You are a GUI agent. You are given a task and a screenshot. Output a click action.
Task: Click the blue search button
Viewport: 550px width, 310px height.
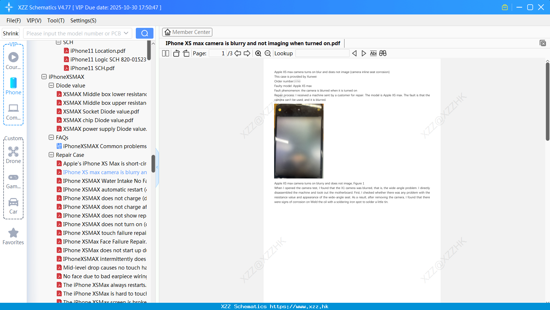tap(144, 33)
